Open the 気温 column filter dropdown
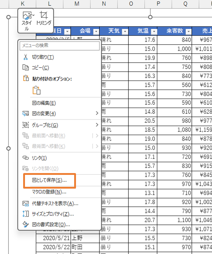 tap(154, 31)
